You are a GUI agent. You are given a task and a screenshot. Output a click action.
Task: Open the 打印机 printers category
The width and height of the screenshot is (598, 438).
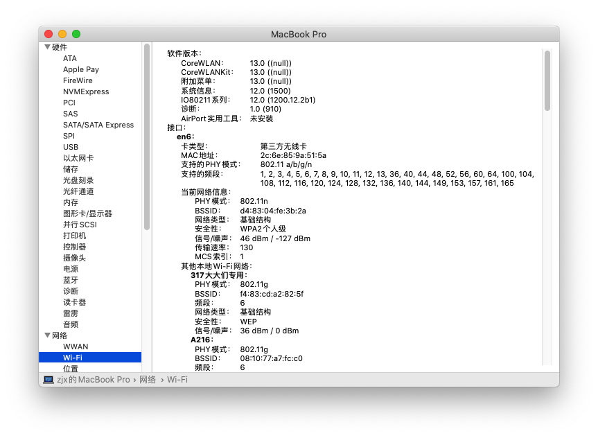pyautogui.click(x=74, y=236)
